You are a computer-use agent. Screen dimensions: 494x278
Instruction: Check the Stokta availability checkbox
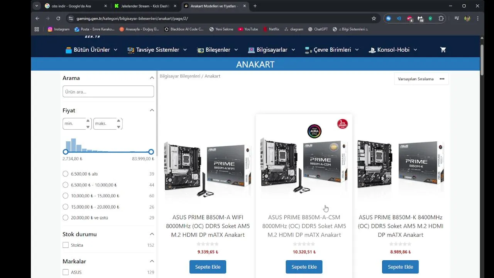pyautogui.click(x=66, y=245)
